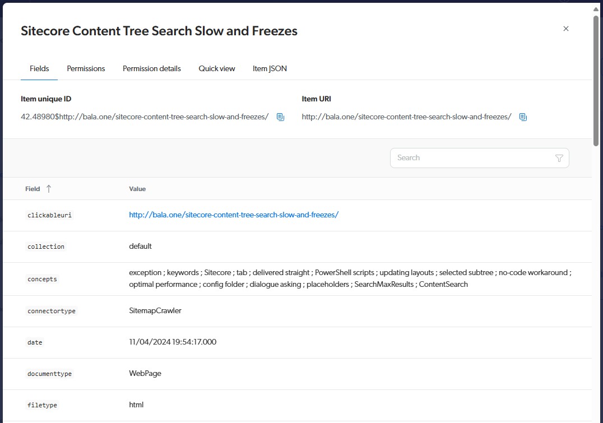Select the documenttype field name

pos(50,374)
